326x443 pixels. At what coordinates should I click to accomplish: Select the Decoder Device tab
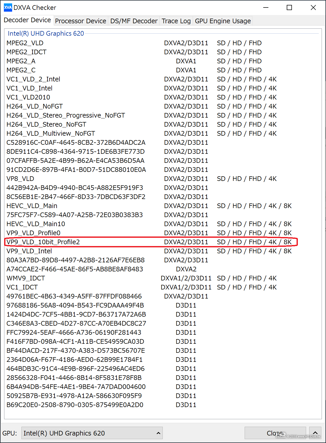(x=27, y=20)
